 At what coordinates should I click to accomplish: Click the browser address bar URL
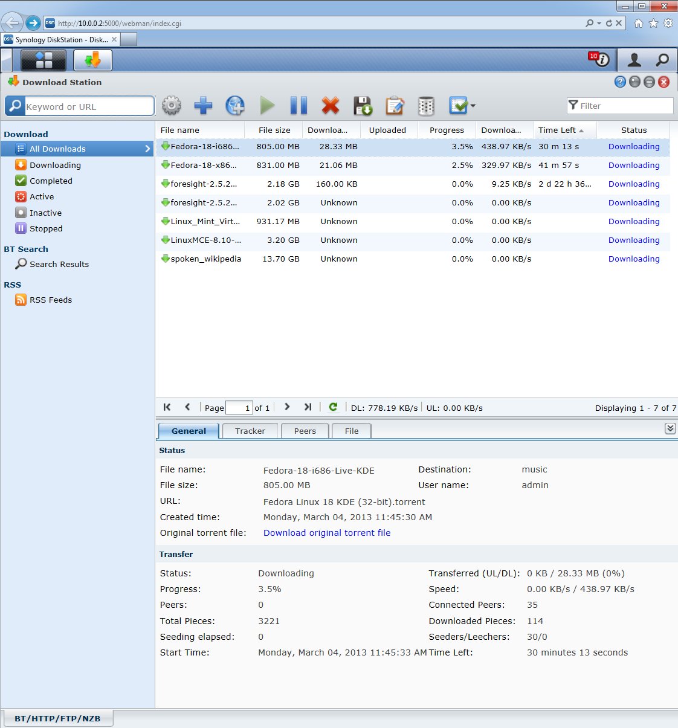[120, 24]
